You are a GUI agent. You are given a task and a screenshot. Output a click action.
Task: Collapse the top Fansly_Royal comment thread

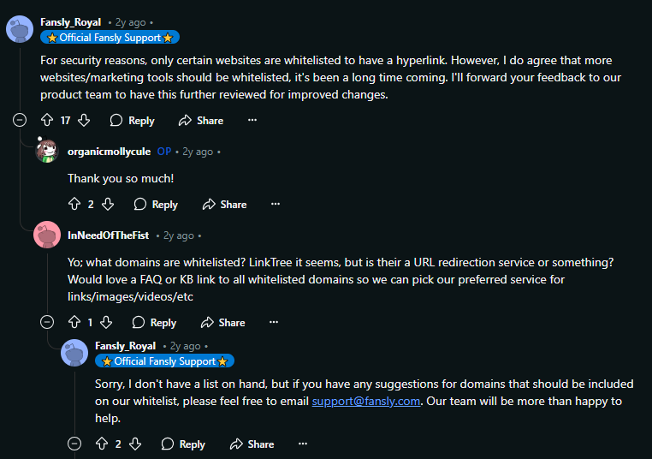20,120
